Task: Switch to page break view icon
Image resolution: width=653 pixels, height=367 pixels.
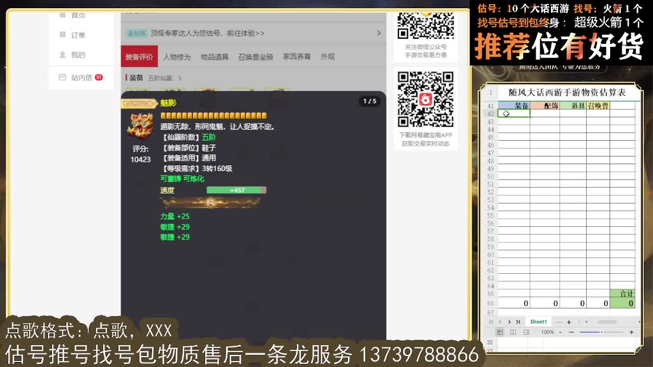Action: pyautogui.click(x=513, y=332)
